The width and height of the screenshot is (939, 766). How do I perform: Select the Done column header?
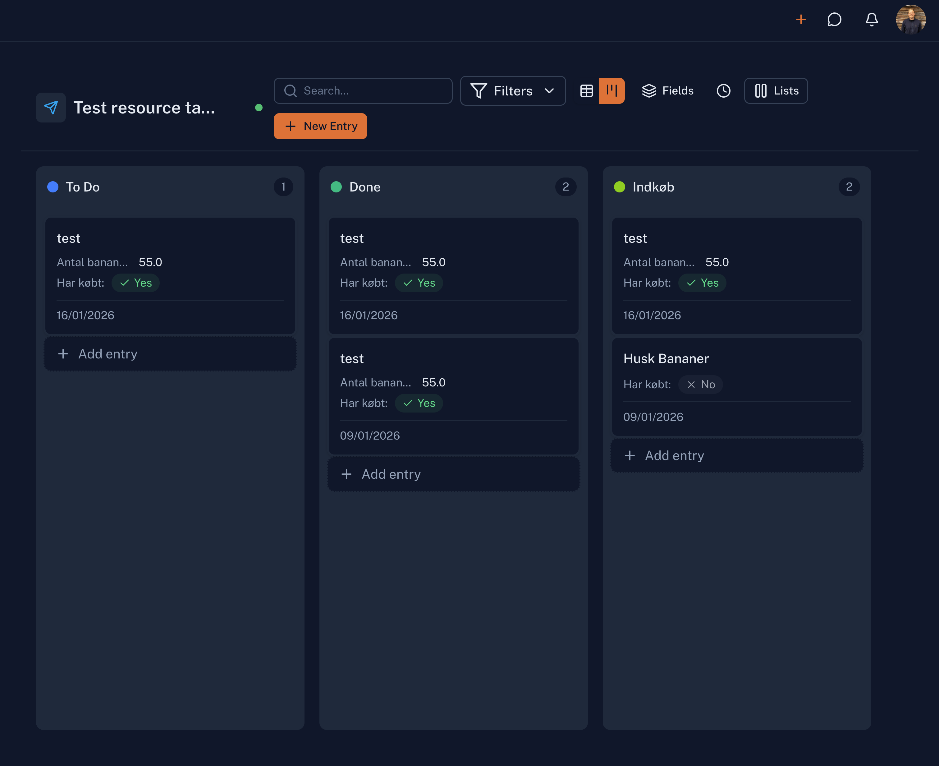pos(364,187)
